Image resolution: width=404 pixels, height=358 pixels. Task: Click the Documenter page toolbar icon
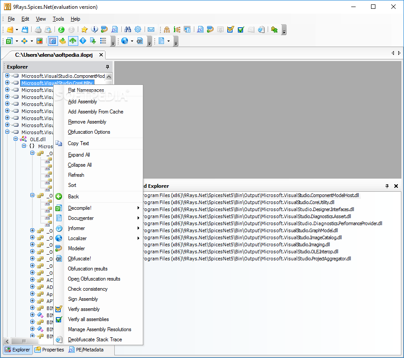point(161,41)
